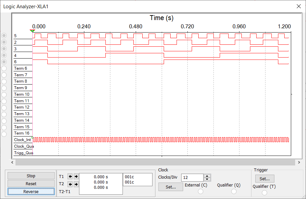Select the terminal circle for Term 13
This screenshot has height=199, width=306.
tap(4, 114)
